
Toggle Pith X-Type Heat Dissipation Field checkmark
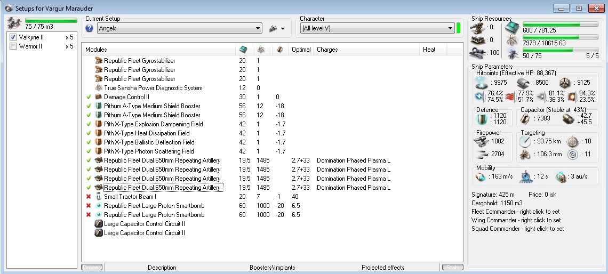(89, 133)
